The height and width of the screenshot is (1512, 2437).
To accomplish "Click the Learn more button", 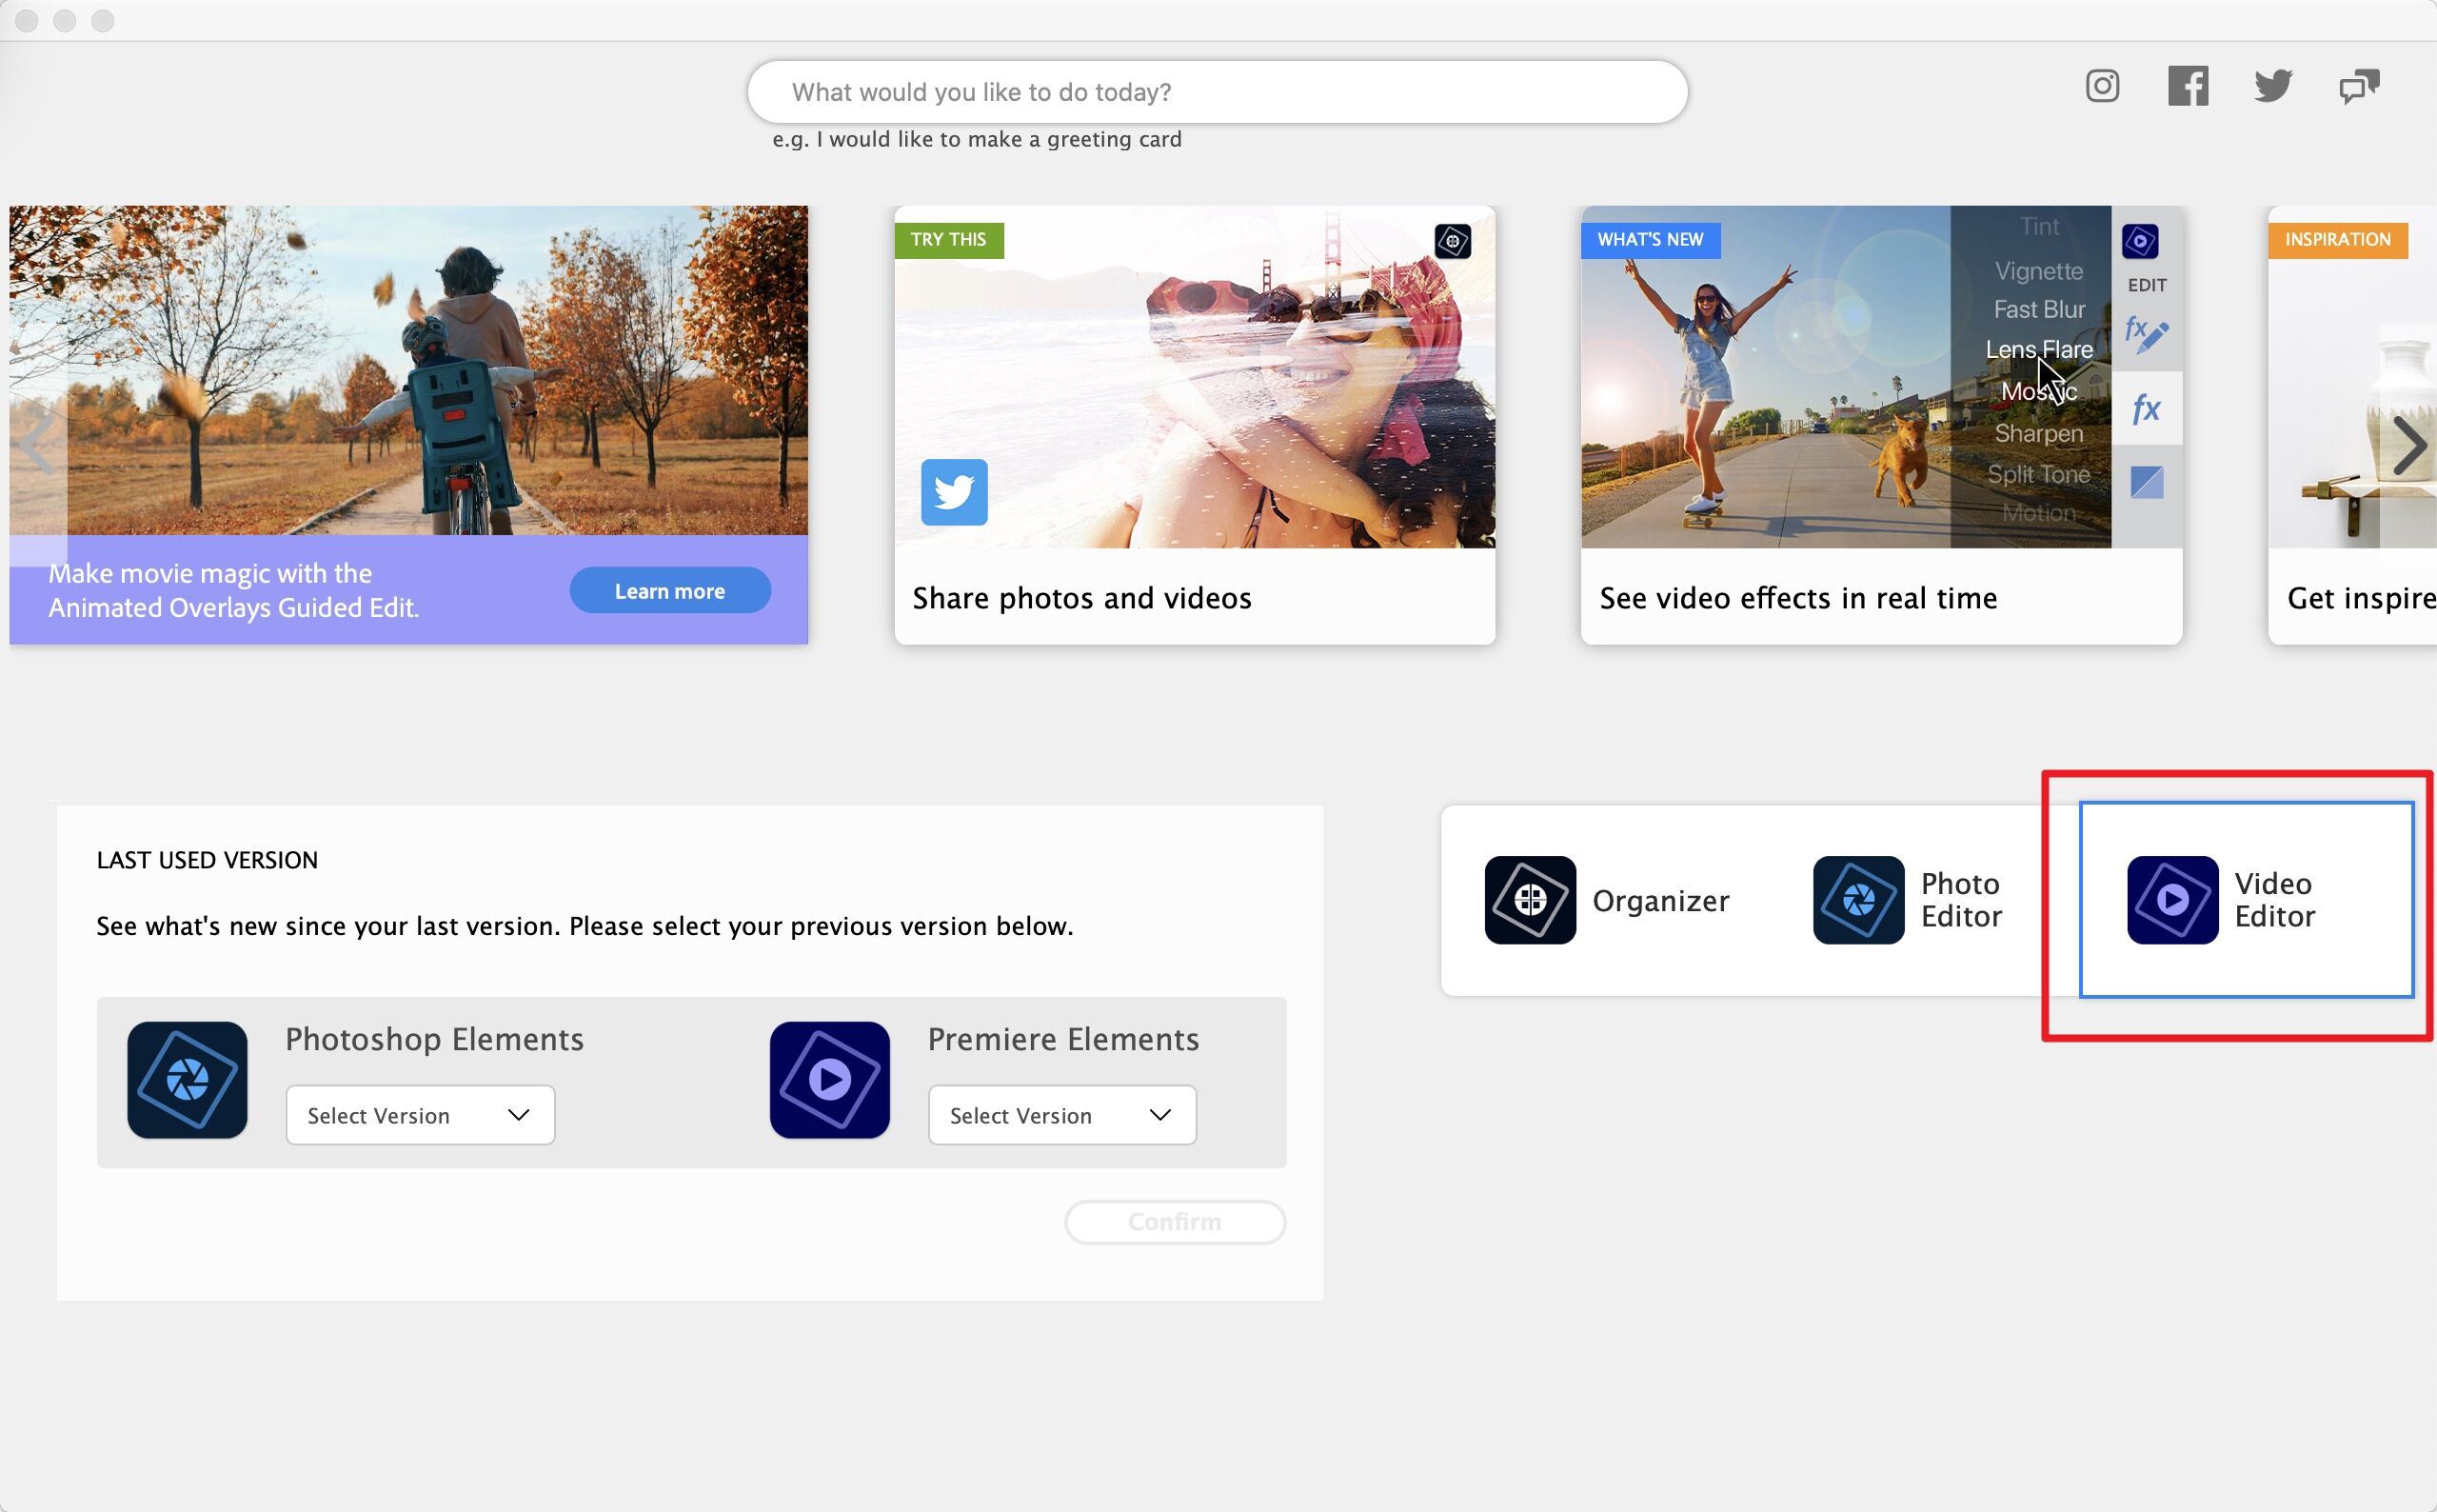I will coord(670,591).
